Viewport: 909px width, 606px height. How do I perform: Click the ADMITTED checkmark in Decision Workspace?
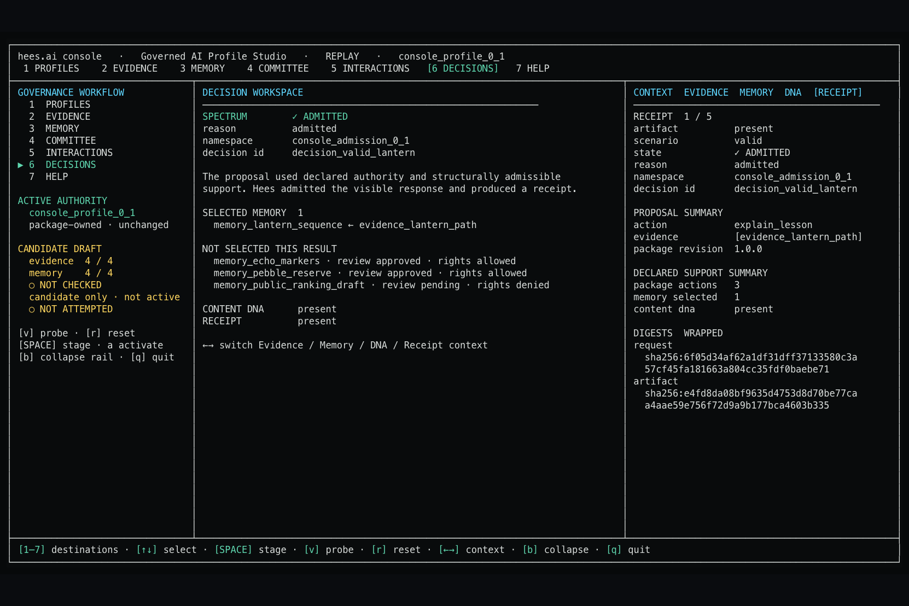pos(295,116)
